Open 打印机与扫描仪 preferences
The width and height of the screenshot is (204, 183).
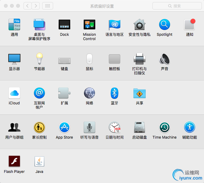click(140, 59)
